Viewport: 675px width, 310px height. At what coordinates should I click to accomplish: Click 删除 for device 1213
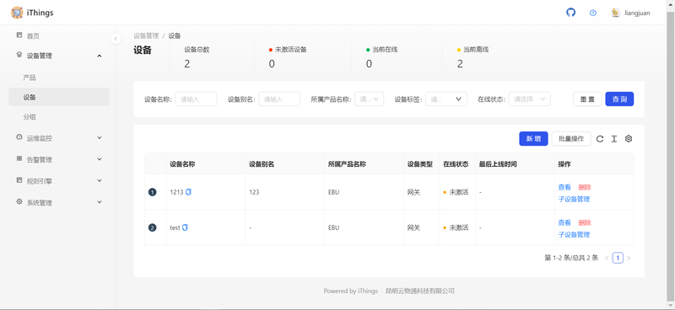coord(585,187)
